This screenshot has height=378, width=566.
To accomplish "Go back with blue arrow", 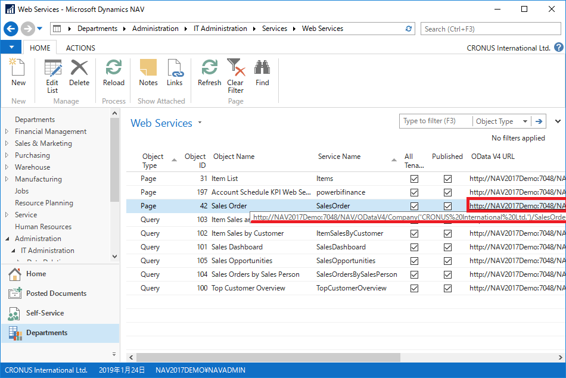I will tap(11, 29).
